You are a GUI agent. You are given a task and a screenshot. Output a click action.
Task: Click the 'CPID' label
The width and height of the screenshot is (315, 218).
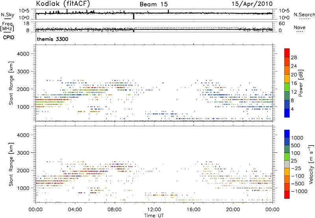(x=9, y=37)
